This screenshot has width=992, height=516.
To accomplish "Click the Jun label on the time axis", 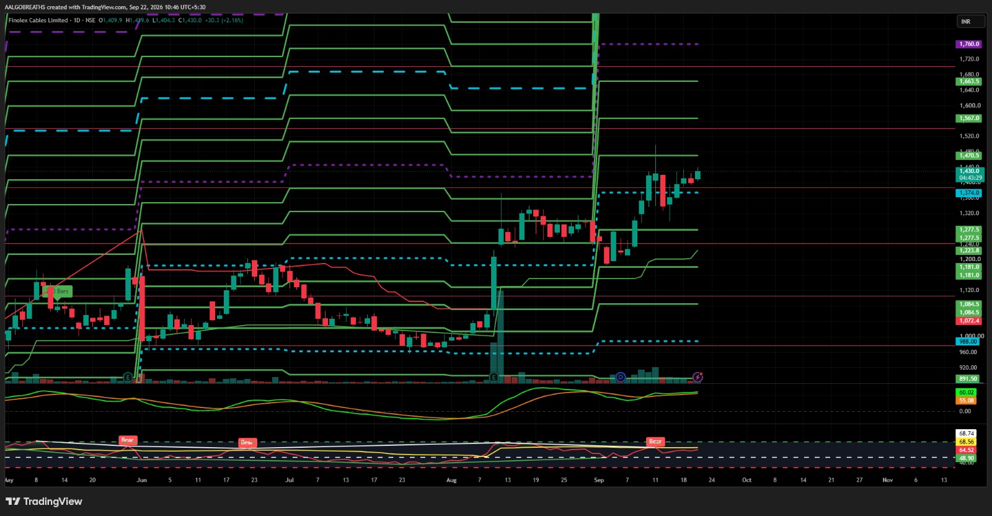I will (x=142, y=480).
